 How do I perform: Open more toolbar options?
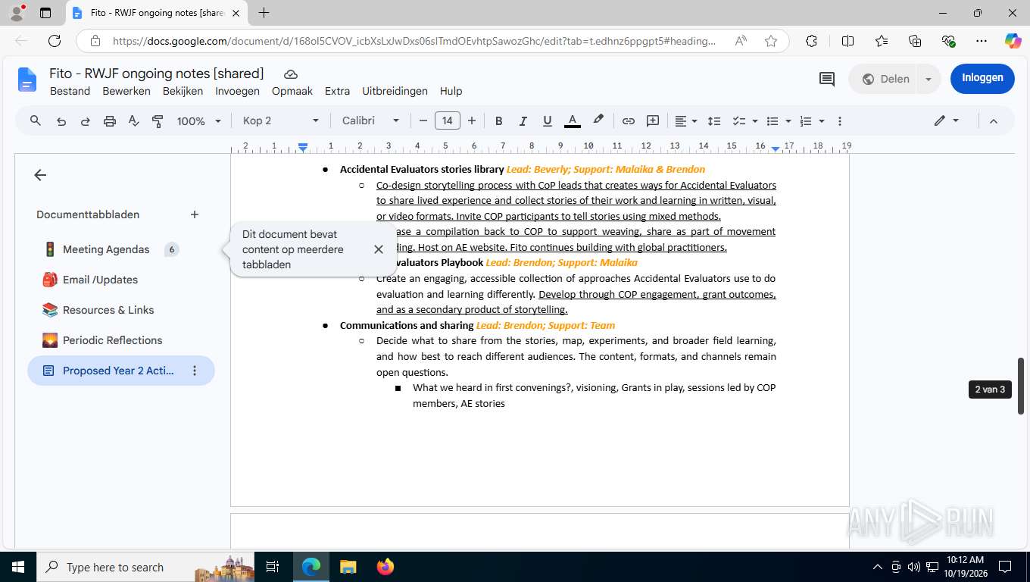pyautogui.click(x=840, y=121)
